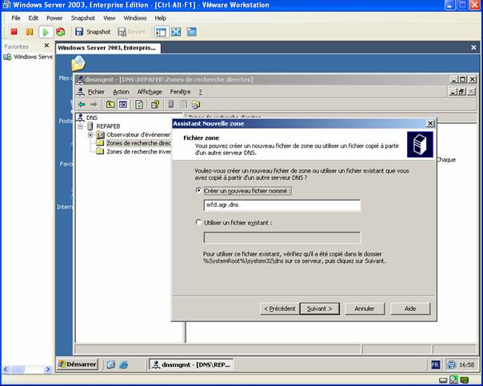Select Windows Server entry in Favorites
The image size is (483, 386).
point(28,57)
